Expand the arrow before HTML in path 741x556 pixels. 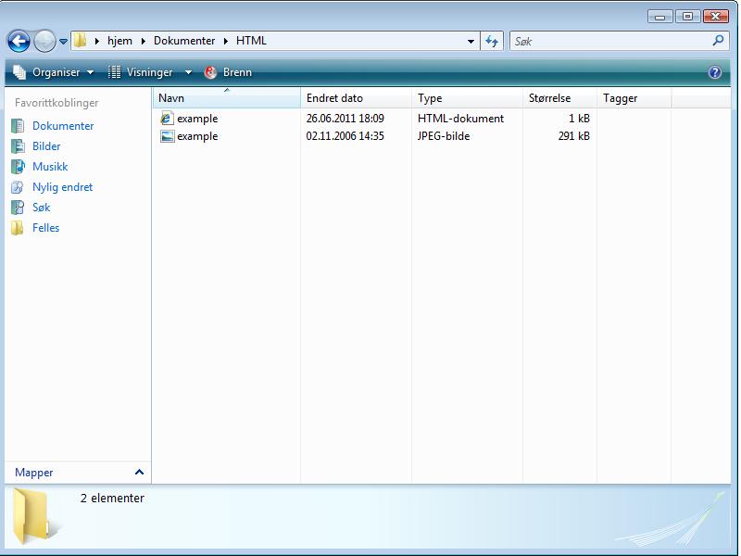[x=226, y=41]
